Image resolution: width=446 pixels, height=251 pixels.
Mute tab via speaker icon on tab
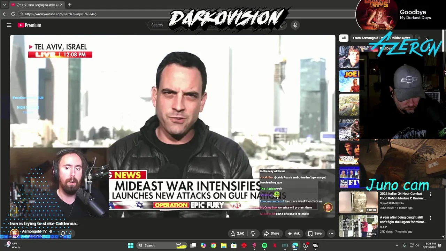click(x=18, y=5)
